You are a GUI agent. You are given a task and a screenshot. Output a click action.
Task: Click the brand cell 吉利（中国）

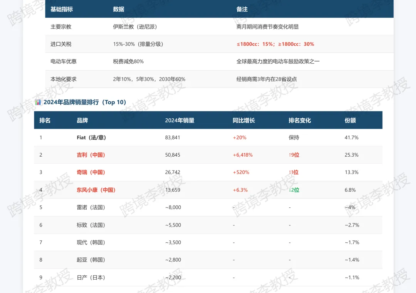pyautogui.click(x=91, y=155)
